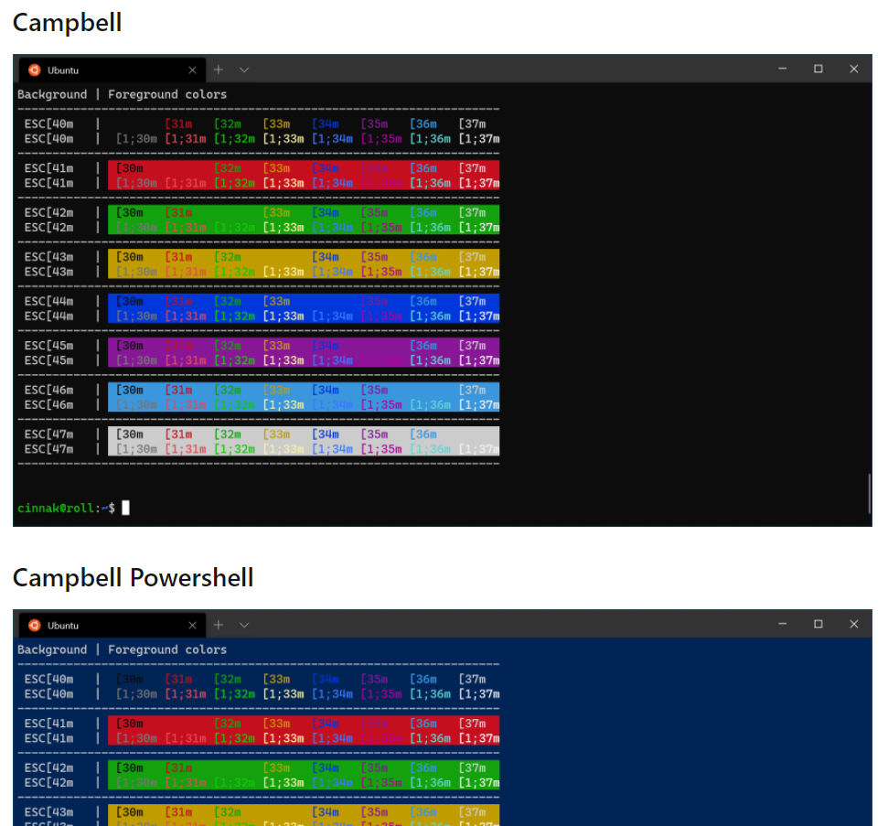Click [1;36m on red background in Campbell Powershell terminal
This screenshot has width=888, height=826.
pos(431,738)
